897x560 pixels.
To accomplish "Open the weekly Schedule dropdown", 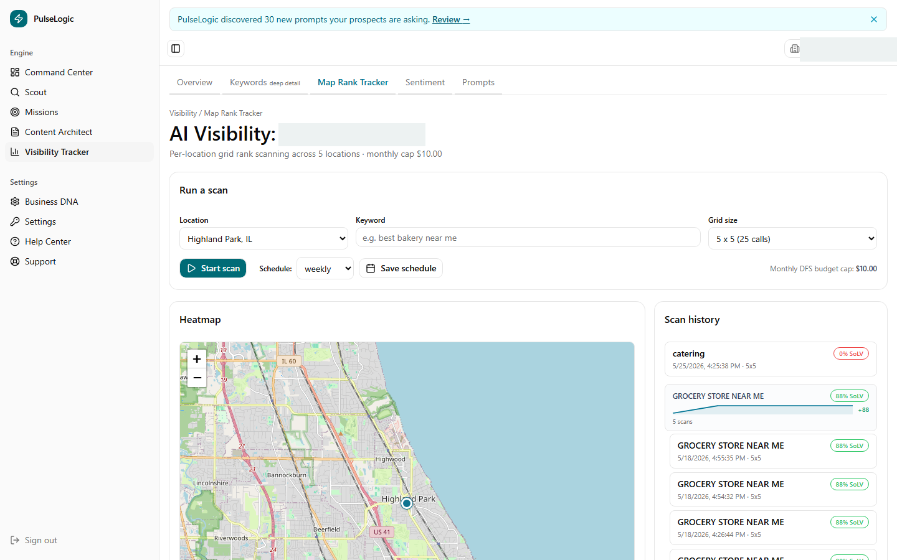I will (325, 268).
